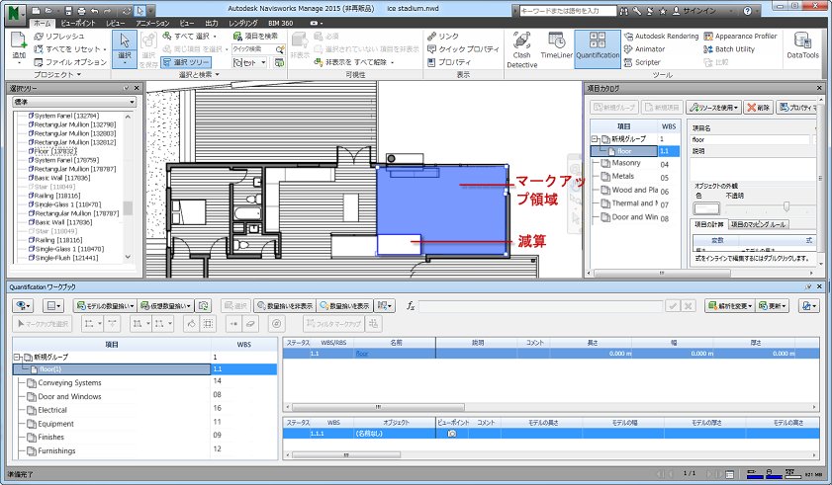Open the 出力 ribbon tab

pyautogui.click(x=211, y=24)
